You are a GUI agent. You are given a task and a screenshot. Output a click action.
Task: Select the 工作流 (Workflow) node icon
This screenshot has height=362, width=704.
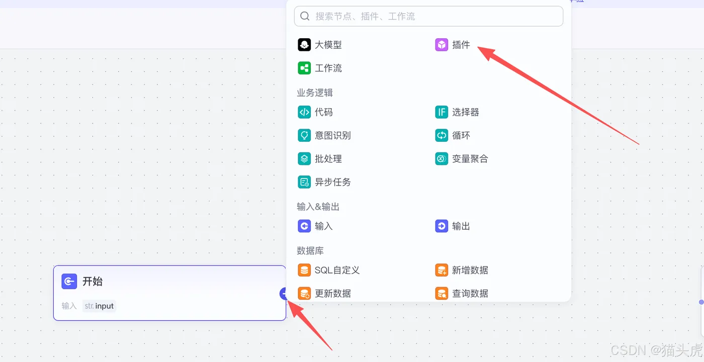[x=304, y=68]
